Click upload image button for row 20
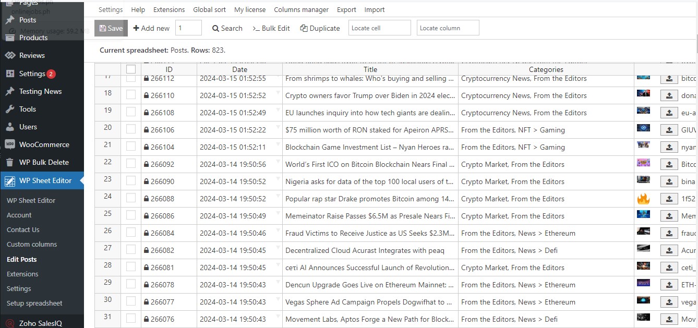The image size is (698, 328). [669, 130]
